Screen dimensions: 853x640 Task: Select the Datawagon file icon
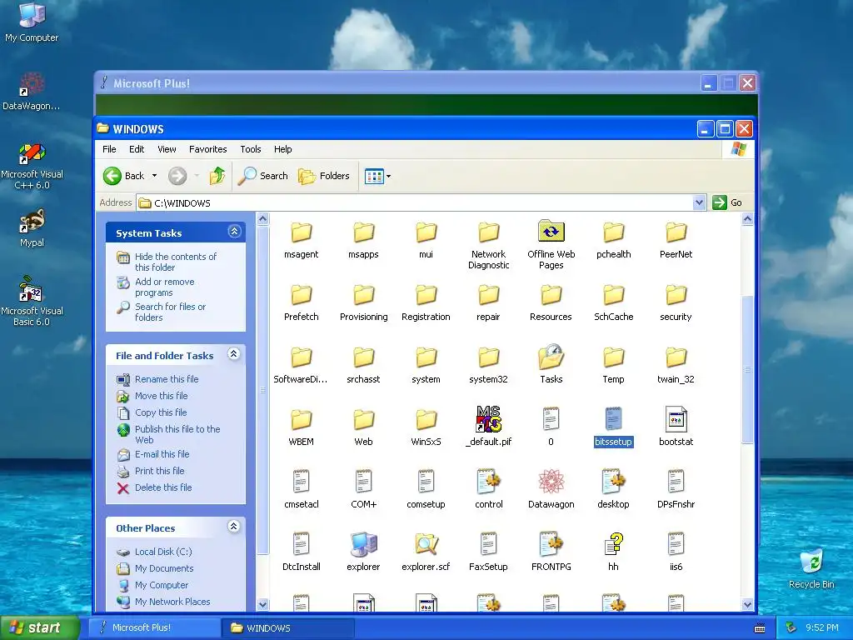pos(551,488)
